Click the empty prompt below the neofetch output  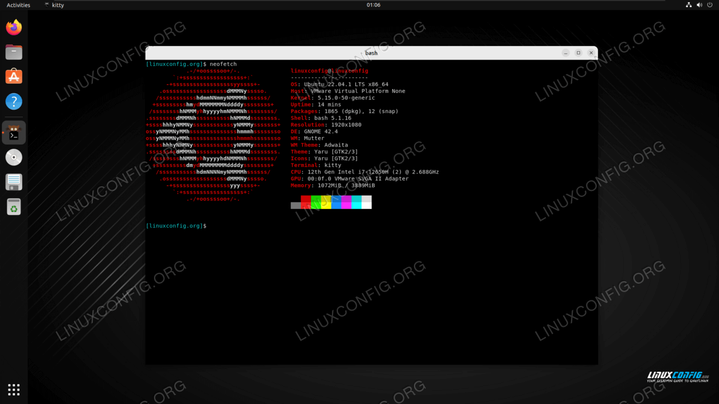click(176, 226)
